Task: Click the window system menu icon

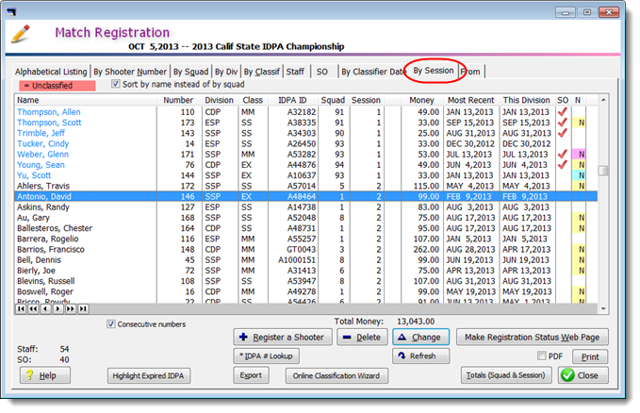Action: coord(11,12)
